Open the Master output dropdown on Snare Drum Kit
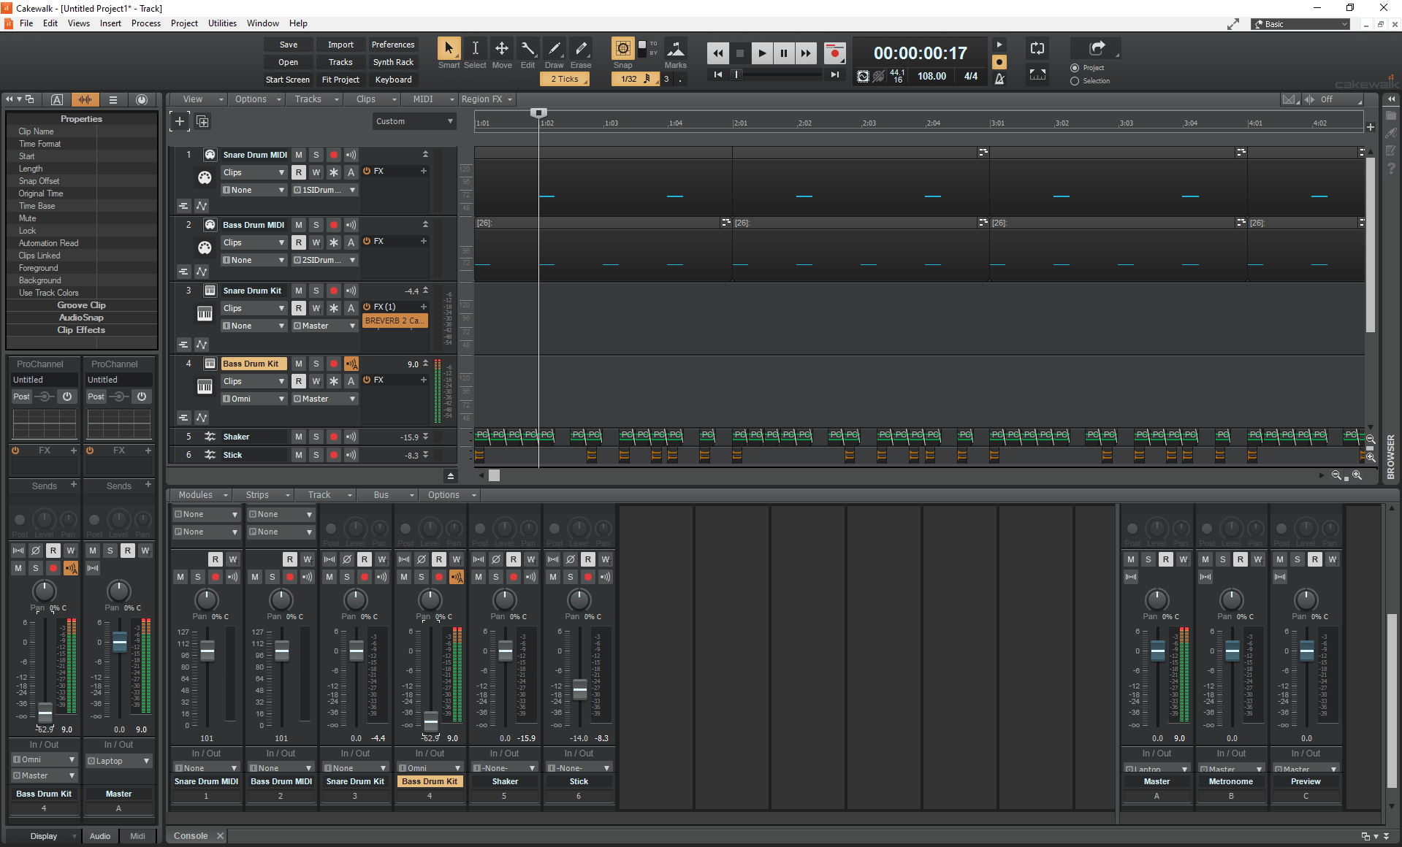The width and height of the screenshot is (1402, 847). pyautogui.click(x=324, y=325)
